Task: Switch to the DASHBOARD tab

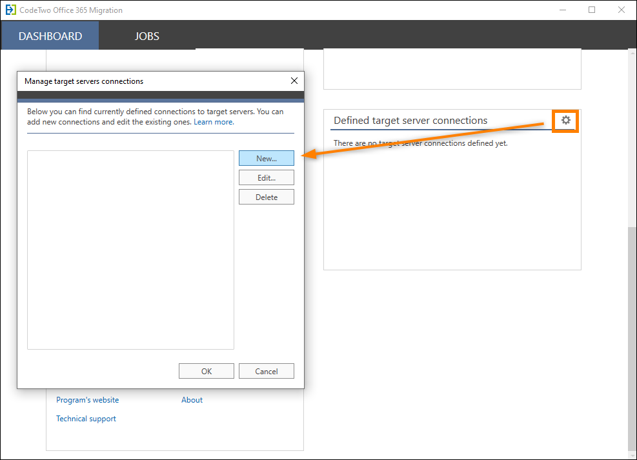Action: pos(50,35)
